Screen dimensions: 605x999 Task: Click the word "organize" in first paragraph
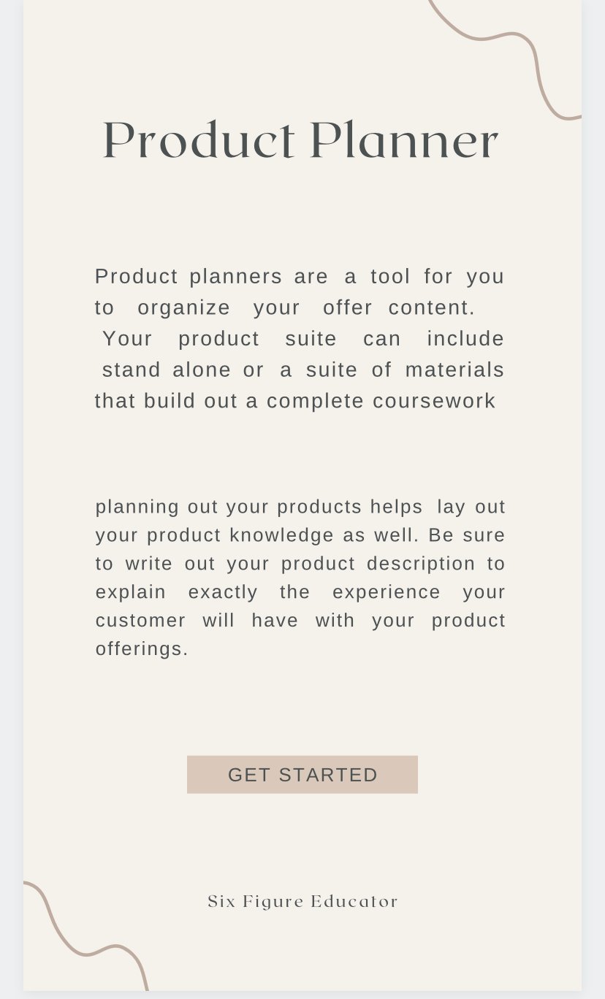click(x=183, y=308)
